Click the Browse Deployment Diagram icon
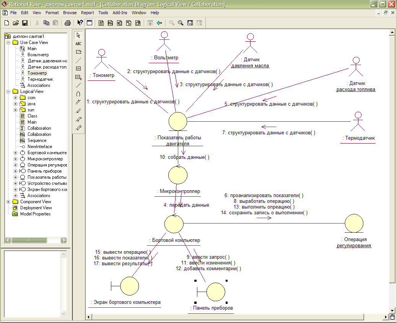 tap(138, 23)
